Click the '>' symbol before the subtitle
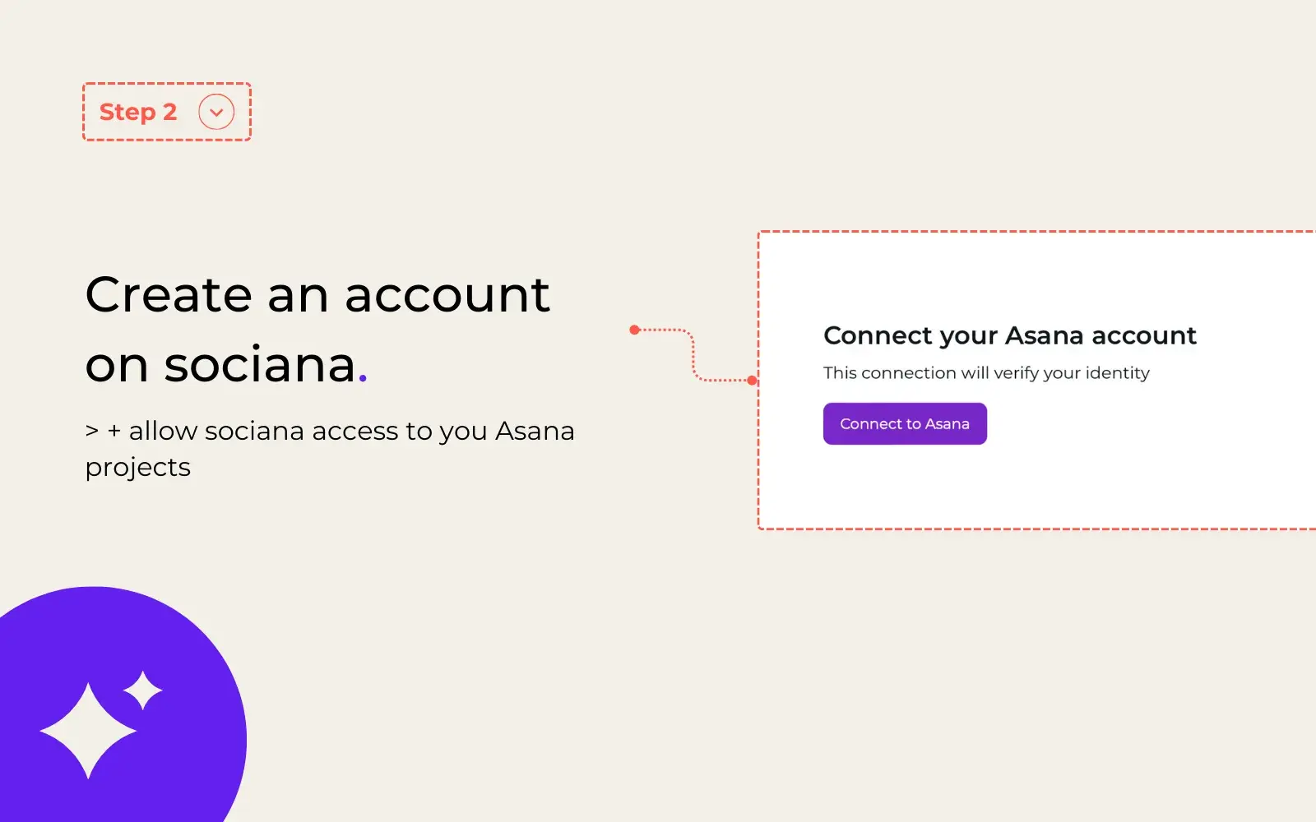 click(92, 431)
